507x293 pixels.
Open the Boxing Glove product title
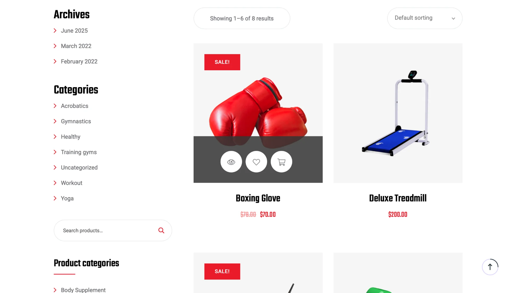[x=258, y=198]
